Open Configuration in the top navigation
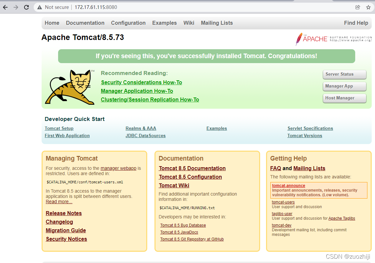 [128, 23]
